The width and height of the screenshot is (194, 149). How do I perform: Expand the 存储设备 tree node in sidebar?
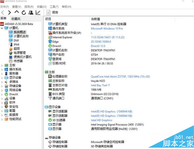(x=2, y=86)
